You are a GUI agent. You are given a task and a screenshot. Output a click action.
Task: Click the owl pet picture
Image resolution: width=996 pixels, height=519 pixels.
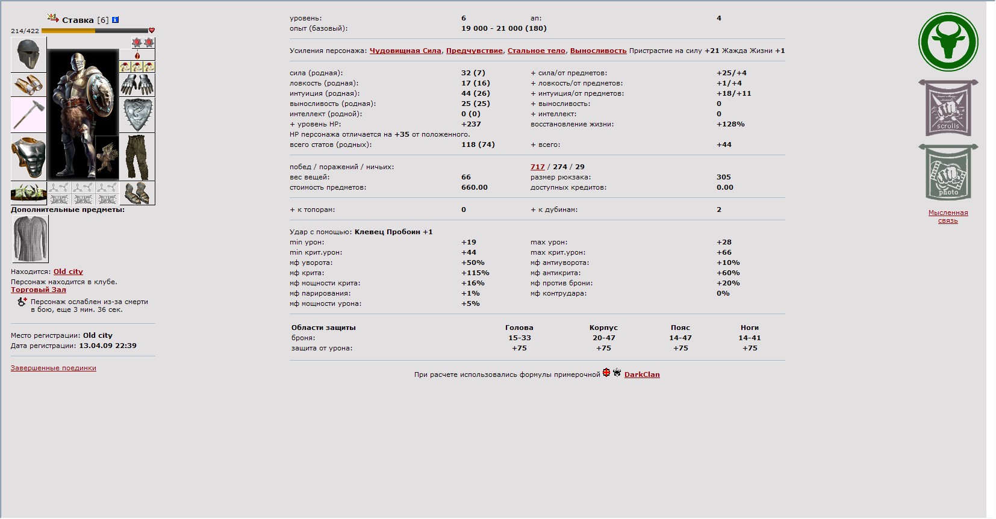pos(107,158)
